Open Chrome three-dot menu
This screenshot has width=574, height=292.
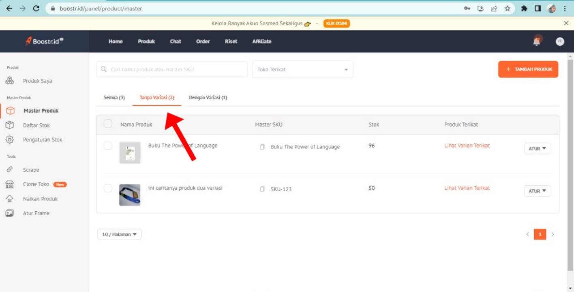coord(565,8)
